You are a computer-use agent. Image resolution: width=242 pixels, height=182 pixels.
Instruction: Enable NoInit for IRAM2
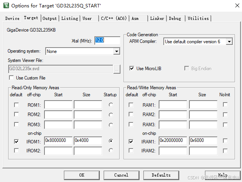click(225, 151)
